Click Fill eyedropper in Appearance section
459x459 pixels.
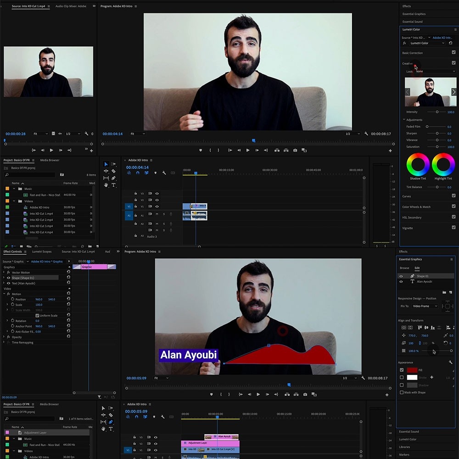(453, 370)
